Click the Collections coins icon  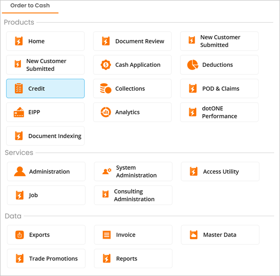106,89
